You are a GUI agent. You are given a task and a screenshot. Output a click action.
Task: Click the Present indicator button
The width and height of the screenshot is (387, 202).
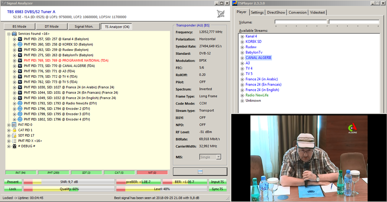[x=13, y=182]
